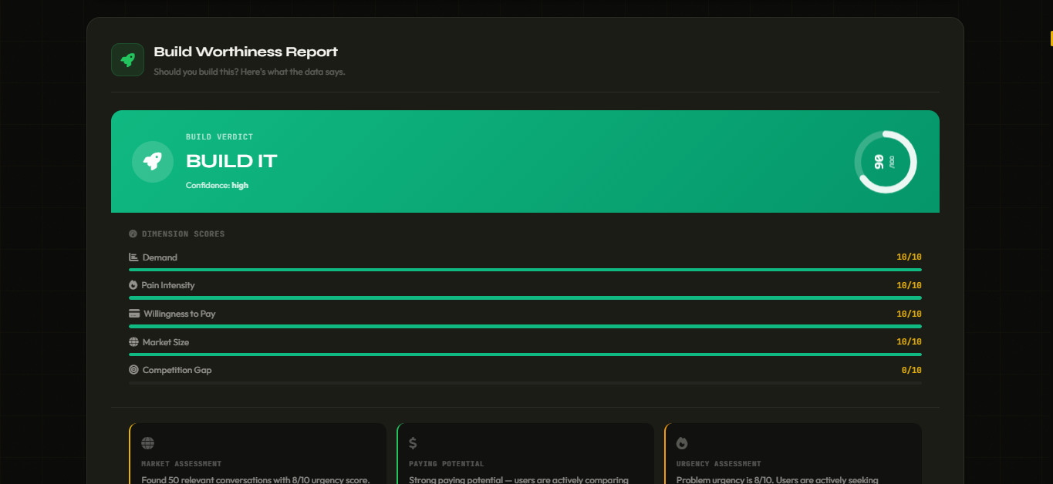Click the globe icon in the Market Assessment card
Screen dimensions: 1053x484
tap(148, 443)
